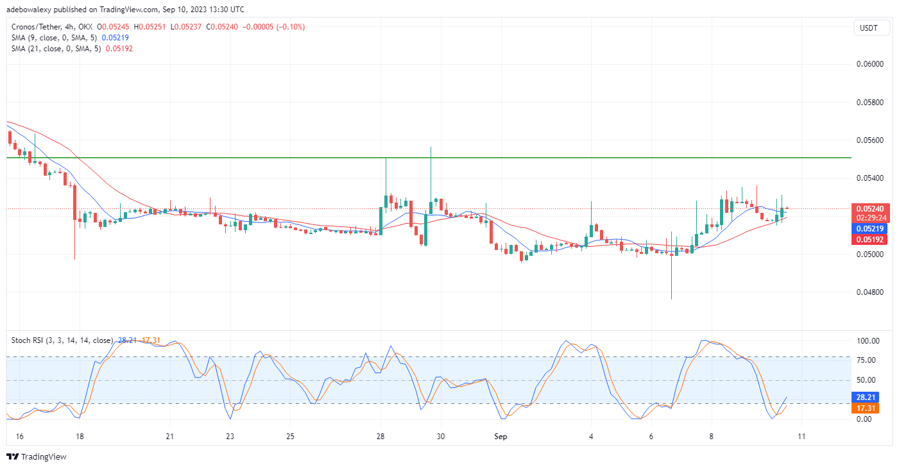Click date 28 on time axis

(381, 437)
